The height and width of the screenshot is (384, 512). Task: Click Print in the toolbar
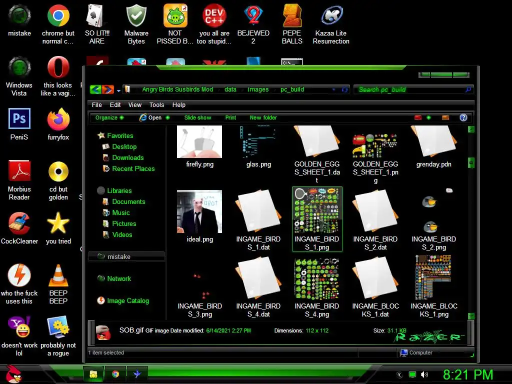coord(230,117)
